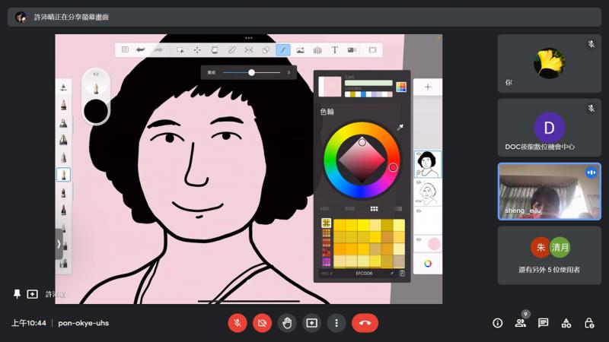Viewport: 609px width, 342px height.
Task: Pick the blue color in recent colors strip
Action: coord(364,94)
